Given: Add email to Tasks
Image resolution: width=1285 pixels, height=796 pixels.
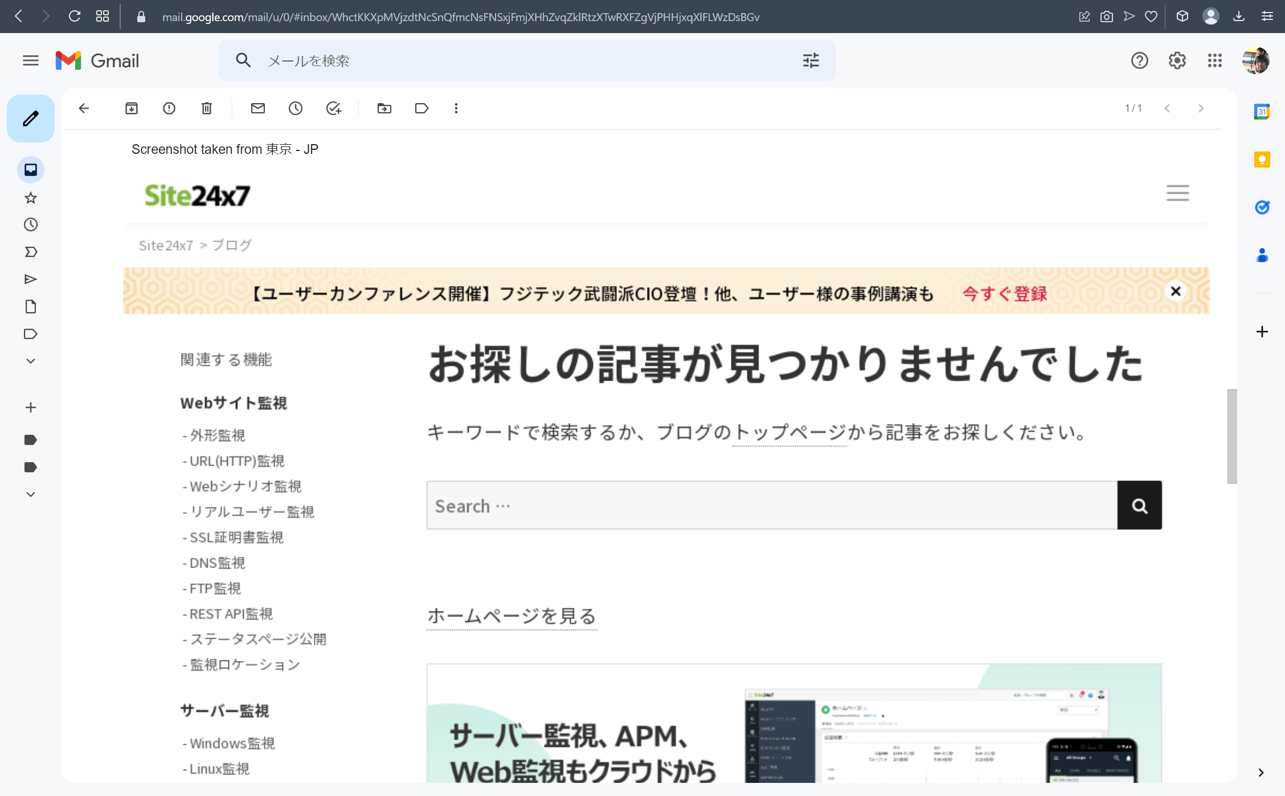Looking at the screenshot, I should click(333, 108).
